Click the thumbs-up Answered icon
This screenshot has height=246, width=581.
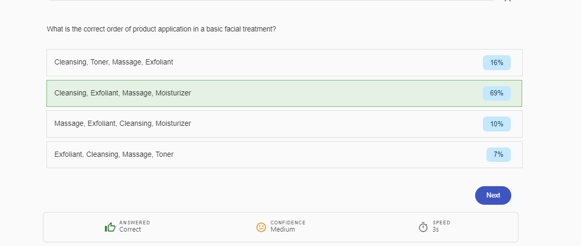tap(110, 227)
